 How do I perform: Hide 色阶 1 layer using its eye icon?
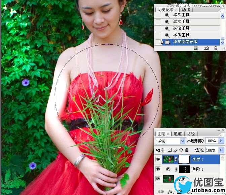[158, 169]
